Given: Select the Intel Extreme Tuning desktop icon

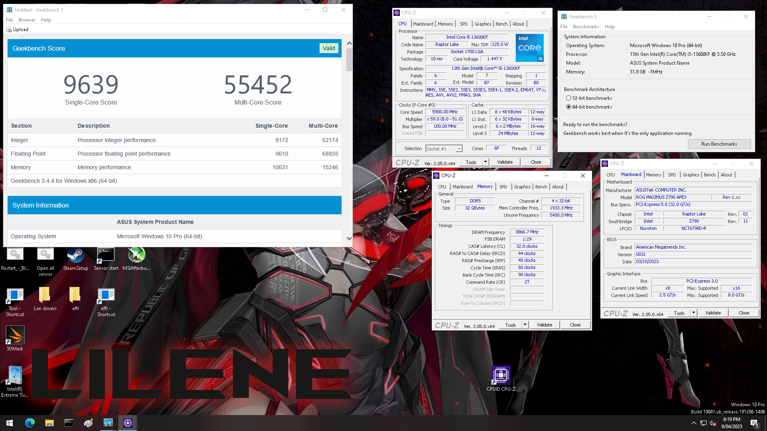Looking at the screenshot, I should 15,382.
